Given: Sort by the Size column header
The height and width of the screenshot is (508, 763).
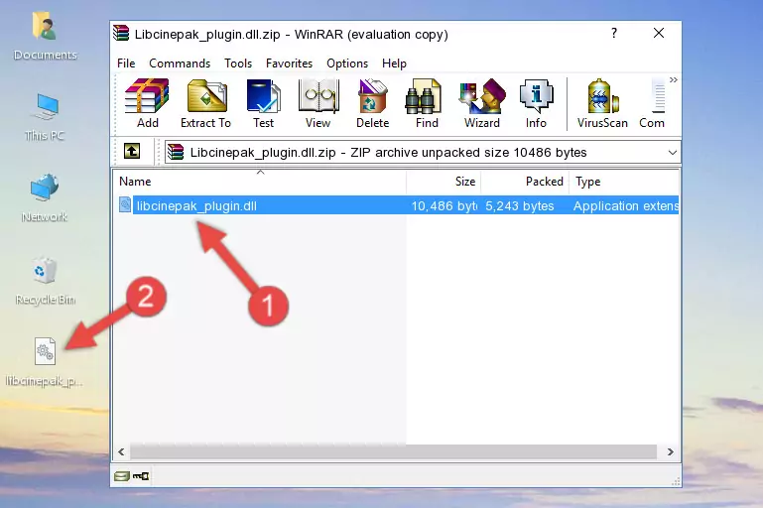Looking at the screenshot, I should coord(444,182).
